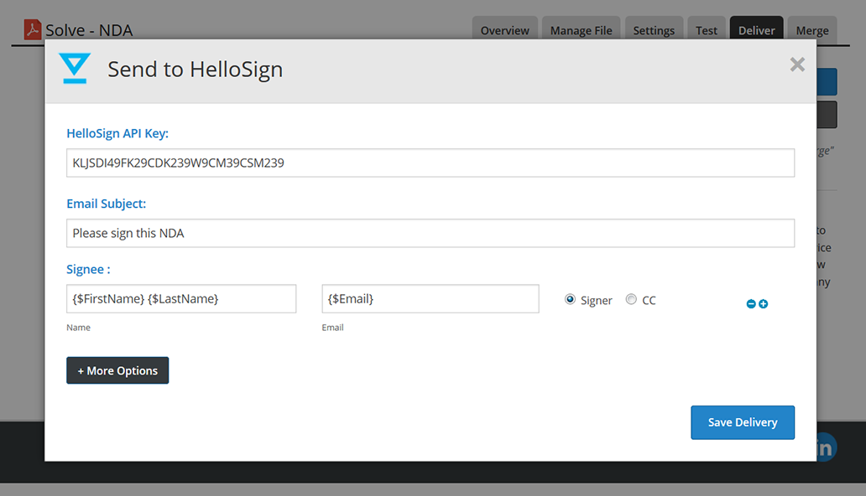Click the red PDF icon beside Solve - NDA
The height and width of the screenshot is (496, 866).
pos(33,30)
